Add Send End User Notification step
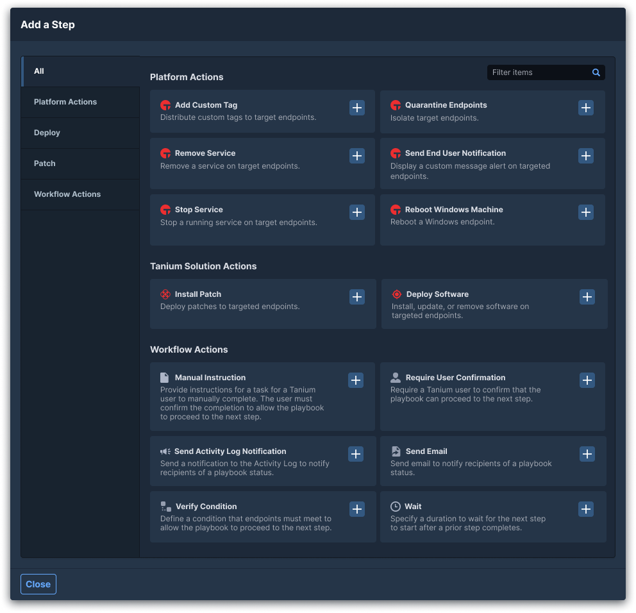 click(586, 156)
